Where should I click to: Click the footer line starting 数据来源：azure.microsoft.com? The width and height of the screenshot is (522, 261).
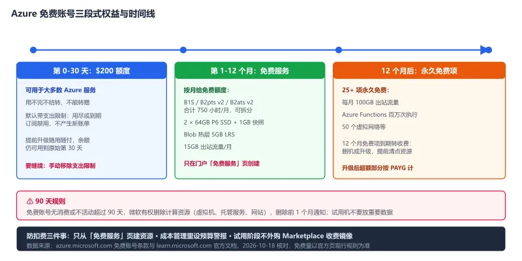pyautogui.click(x=198, y=246)
